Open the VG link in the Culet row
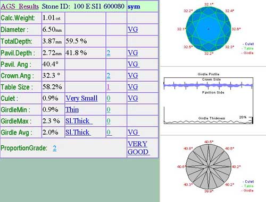The height and width of the screenshot is (202, 266). pyautogui.click(x=133, y=98)
